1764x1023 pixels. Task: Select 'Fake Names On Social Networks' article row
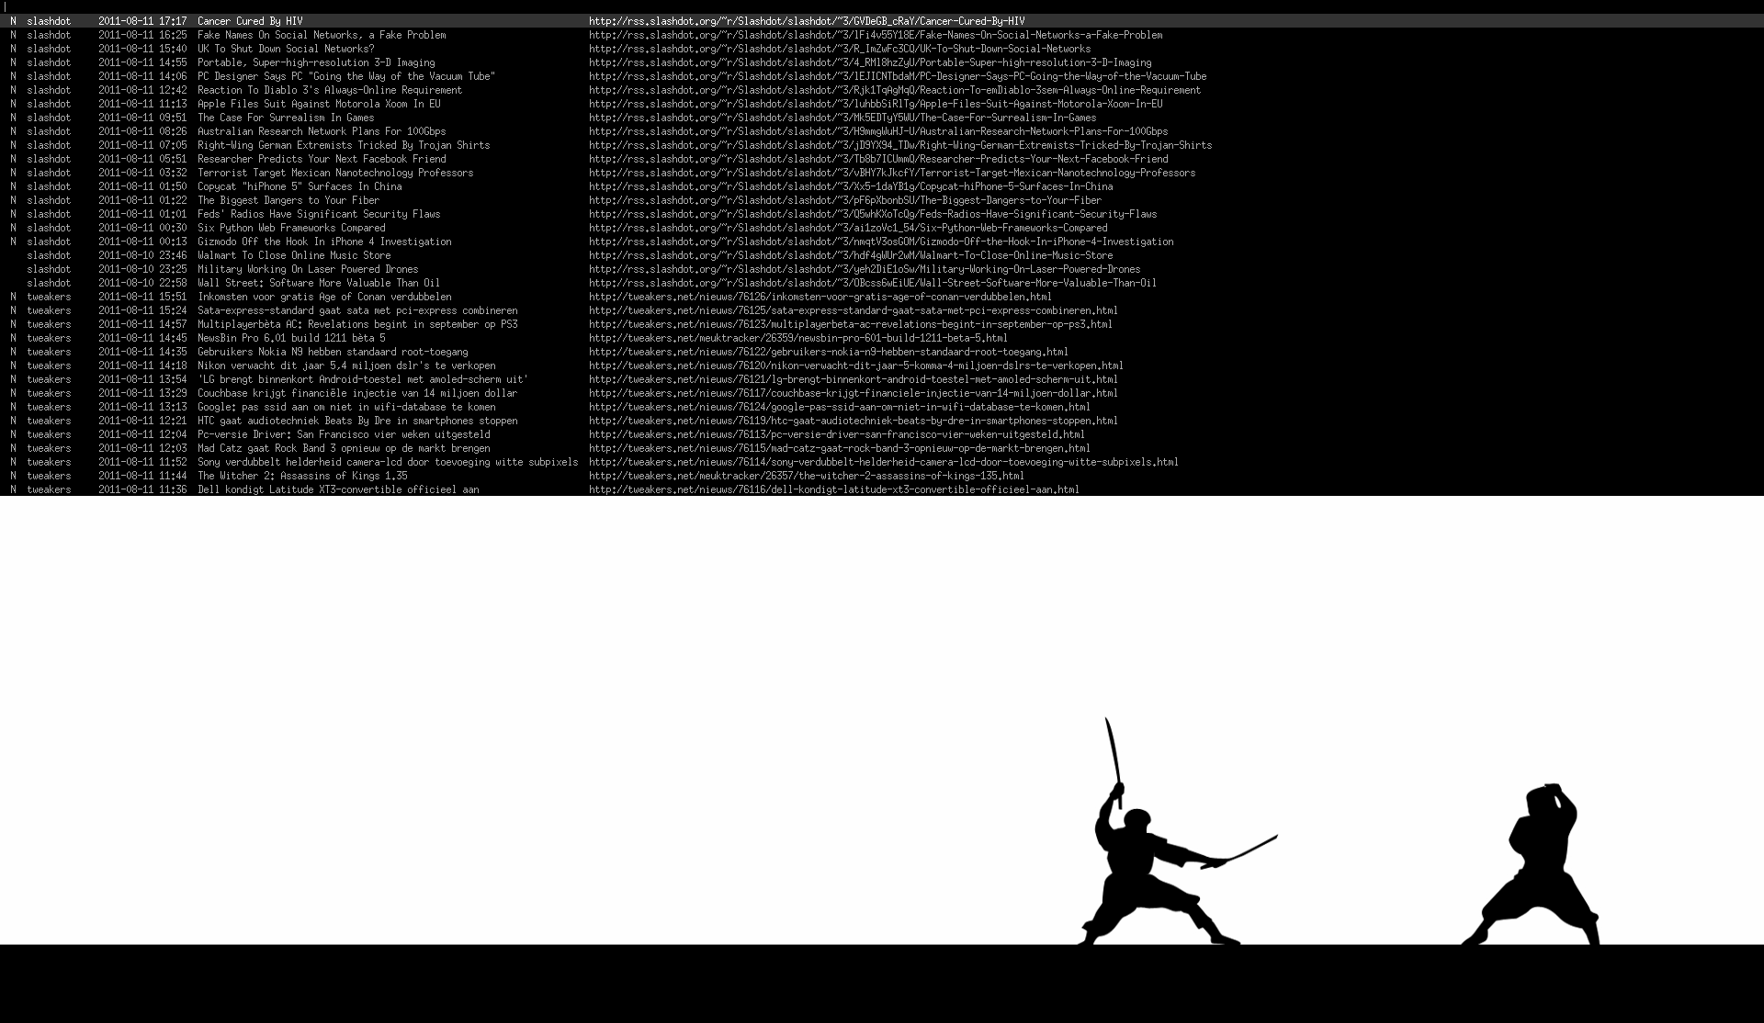click(322, 35)
